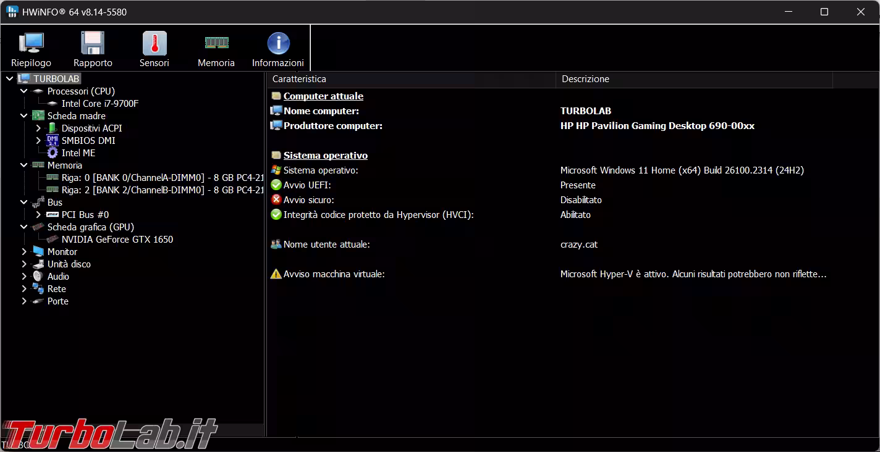Select the Intel ME gear icon
This screenshot has height=452, width=880.
coord(53,153)
